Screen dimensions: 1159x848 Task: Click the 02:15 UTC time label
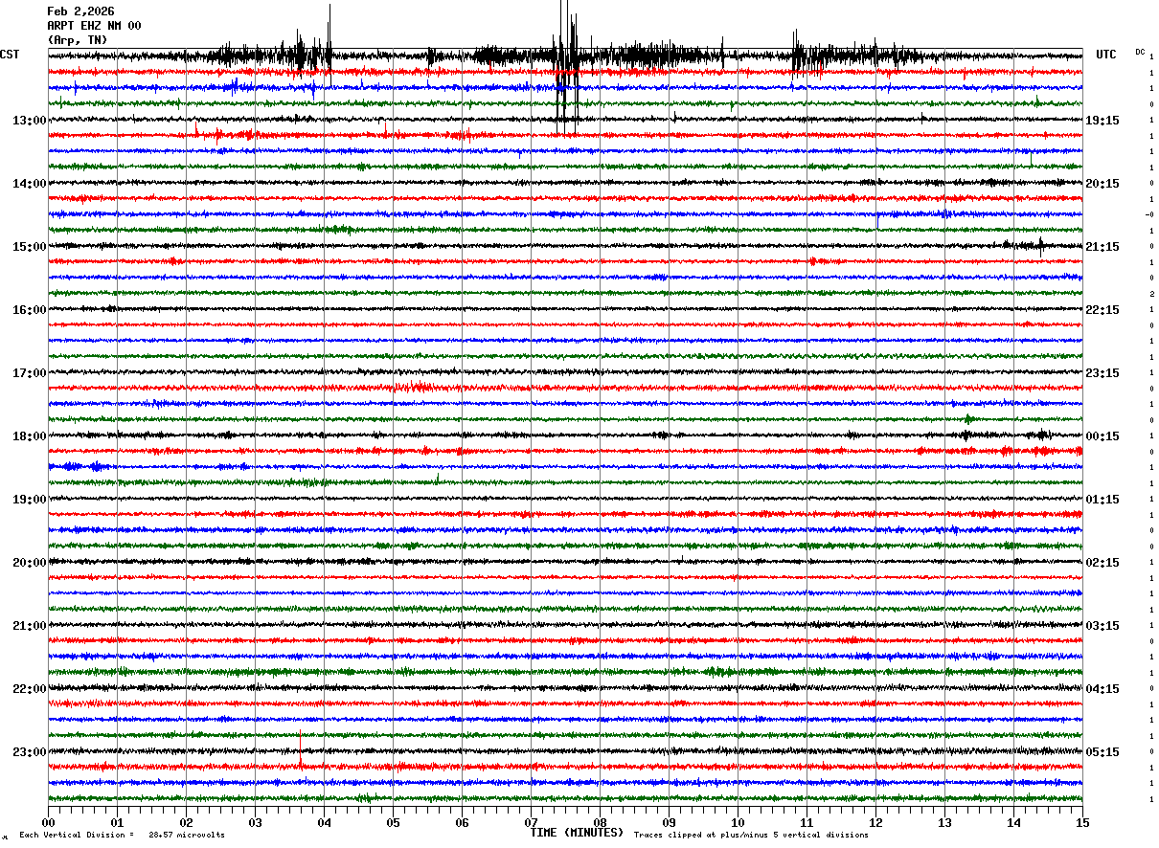click(x=1102, y=563)
